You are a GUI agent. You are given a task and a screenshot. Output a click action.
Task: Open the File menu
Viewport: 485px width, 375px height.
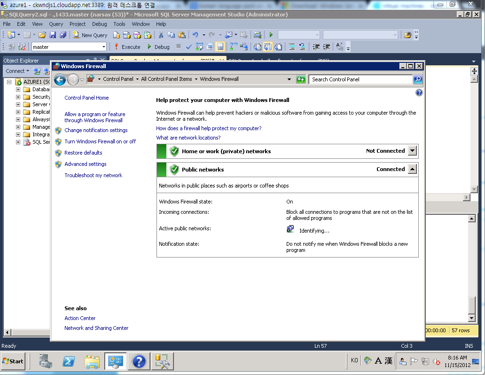(x=7, y=24)
